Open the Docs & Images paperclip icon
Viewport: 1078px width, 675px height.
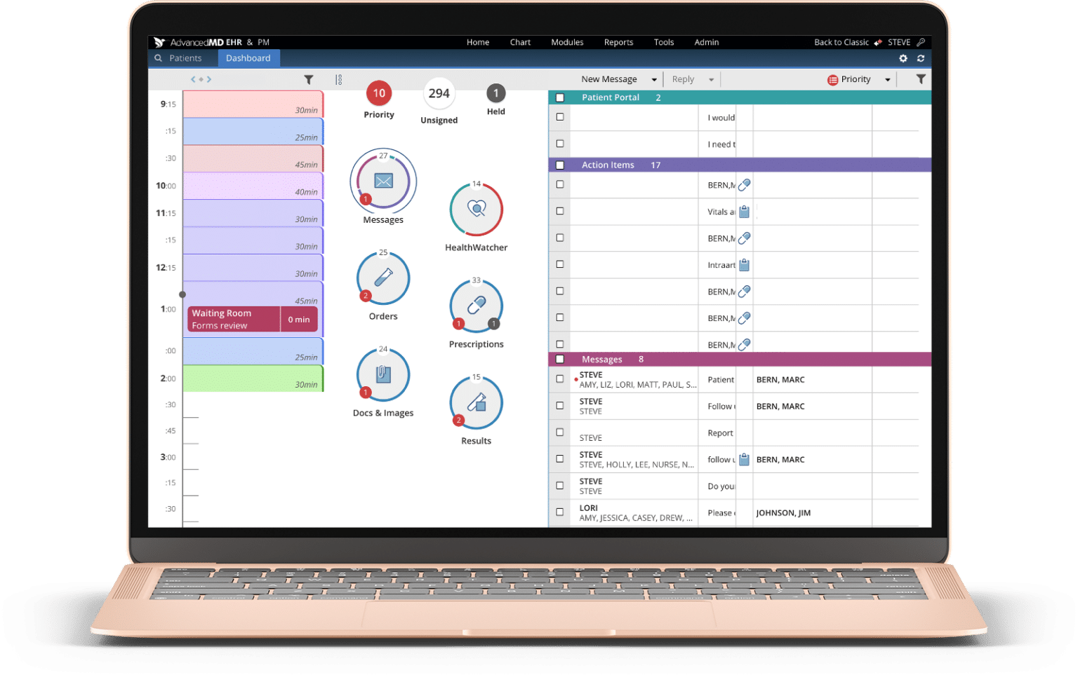point(383,374)
